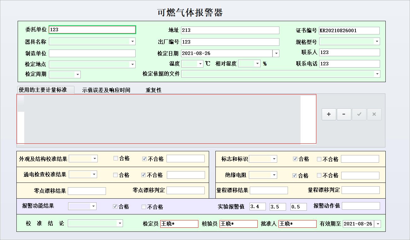Expand the 校准结论 dropdown

(x=120, y=223)
